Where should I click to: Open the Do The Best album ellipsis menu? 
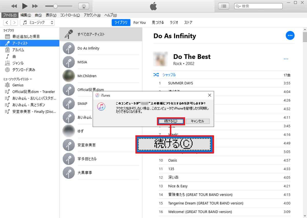click(x=286, y=59)
